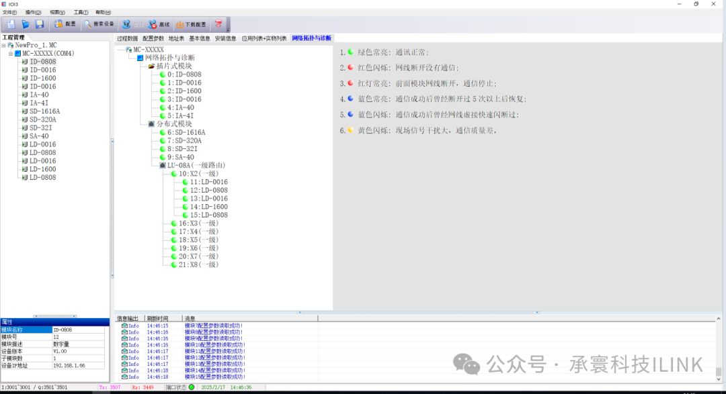Click the log panel vertical scrollbar
726x394 pixels.
tap(718, 349)
